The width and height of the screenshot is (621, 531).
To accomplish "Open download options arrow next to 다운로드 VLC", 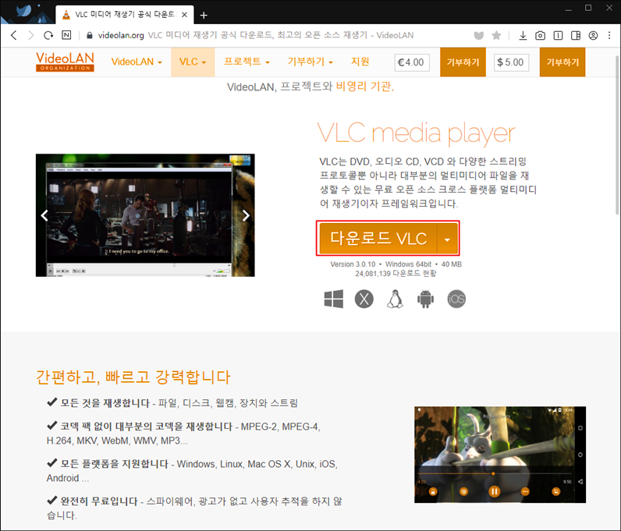I will tap(448, 239).
